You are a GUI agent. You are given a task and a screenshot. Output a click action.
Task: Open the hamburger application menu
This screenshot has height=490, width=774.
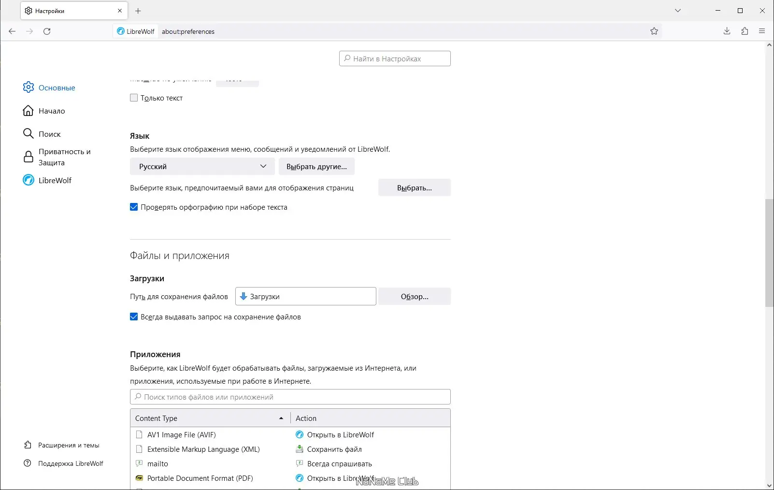tap(762, 31)
